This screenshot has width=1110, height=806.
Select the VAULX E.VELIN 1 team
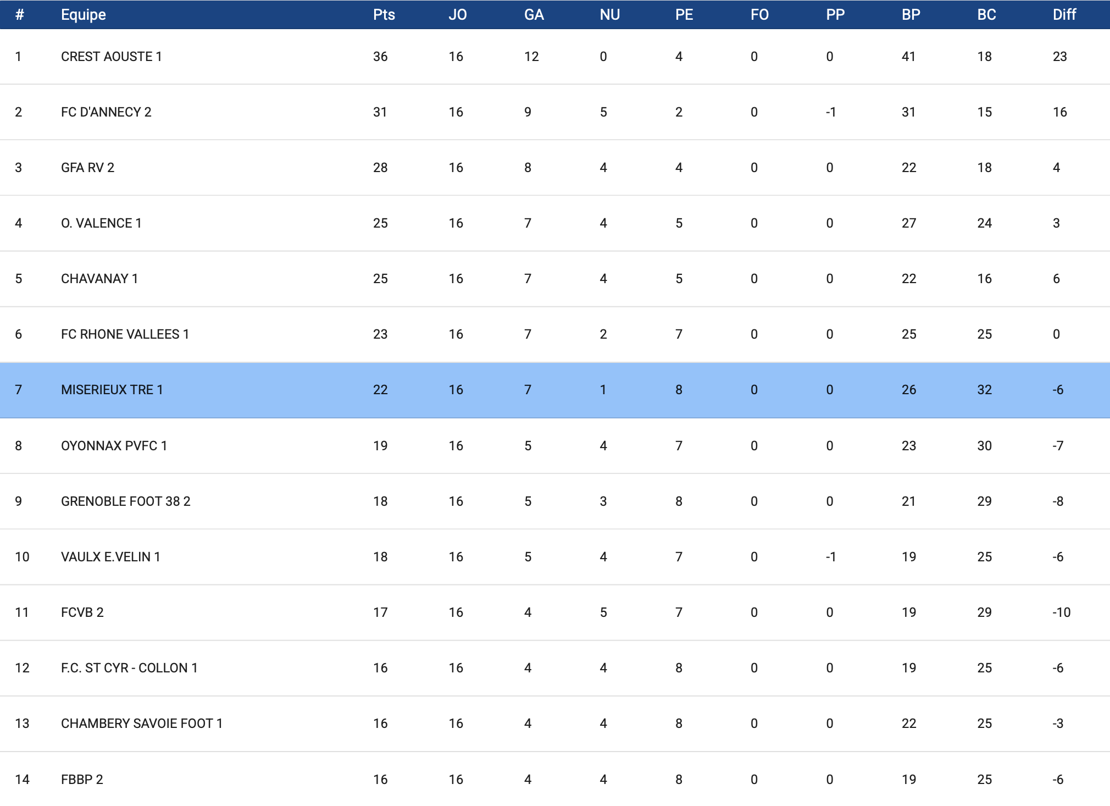tap(110, 557)
